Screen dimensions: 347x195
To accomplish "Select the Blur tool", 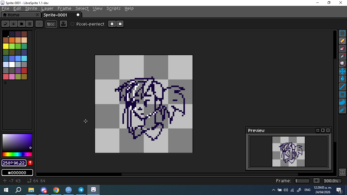I will click(x=342, y=109).
